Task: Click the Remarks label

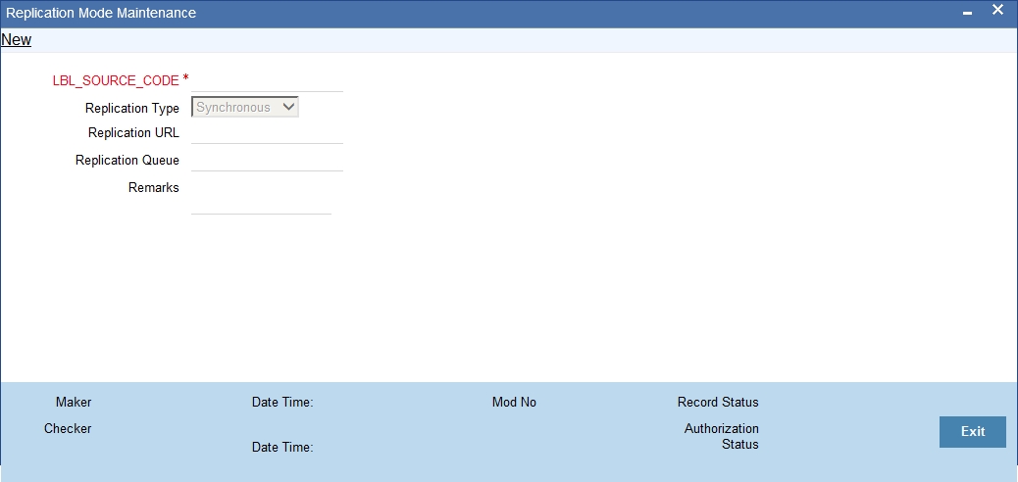Action: tap(154, 187)
